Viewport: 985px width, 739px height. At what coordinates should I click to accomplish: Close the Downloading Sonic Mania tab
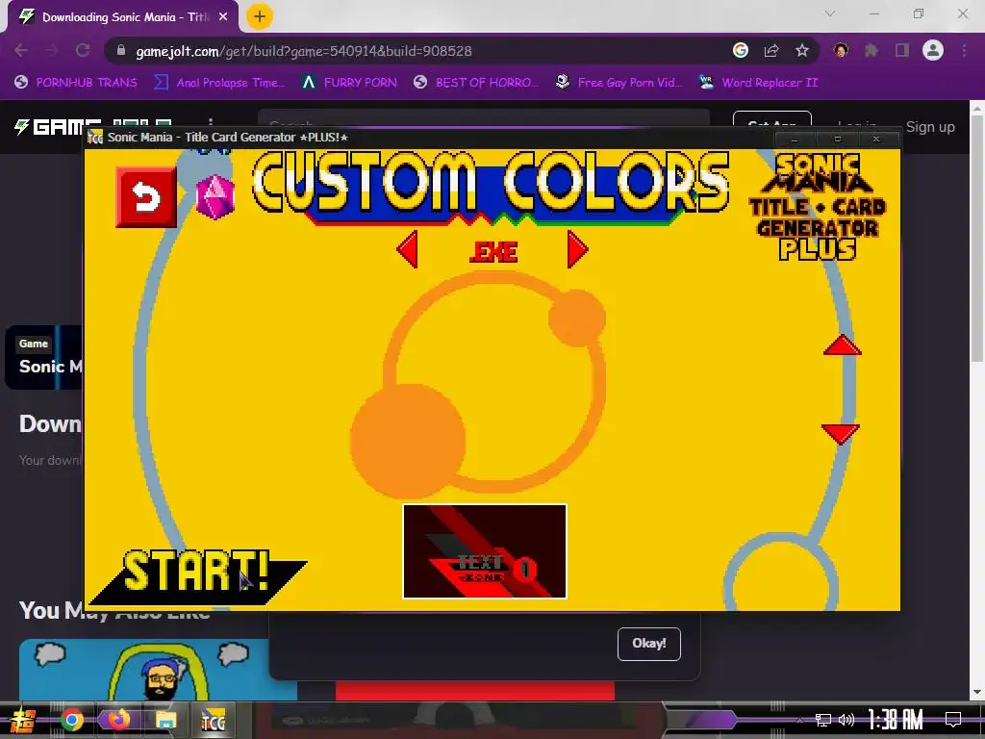tap(223, 17)
